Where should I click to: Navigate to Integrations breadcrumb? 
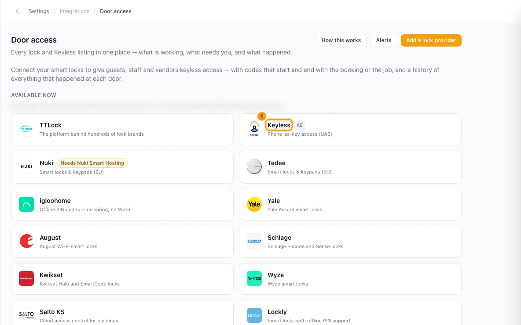[x=74, y=11]
